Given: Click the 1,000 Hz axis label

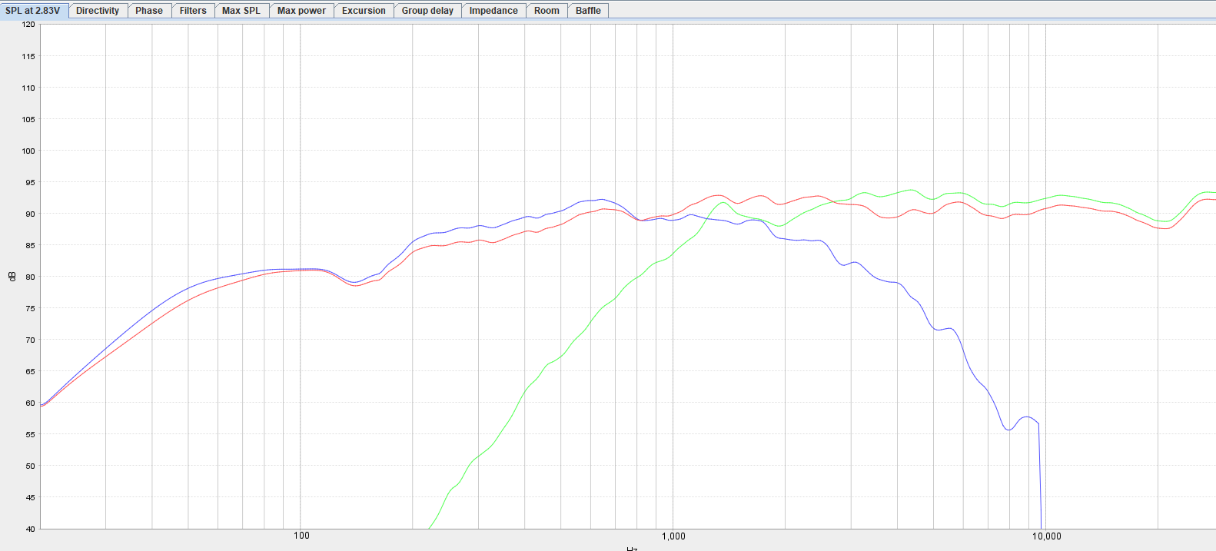Looking at the screenshot, I should [673, 536].
